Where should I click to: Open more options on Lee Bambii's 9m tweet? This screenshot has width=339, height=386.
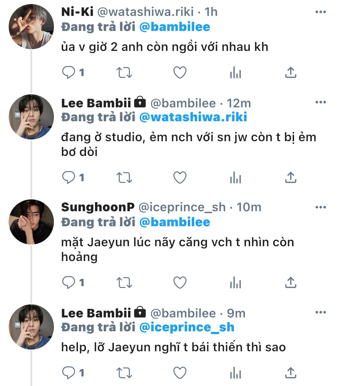[x=320, y=312]
